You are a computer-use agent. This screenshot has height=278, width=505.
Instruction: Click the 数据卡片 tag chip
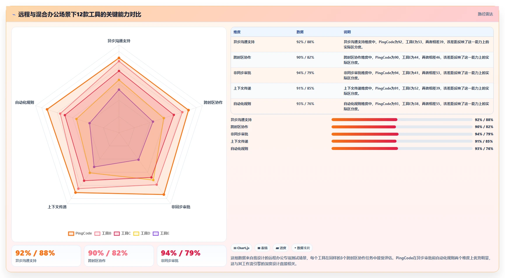click(x=302, y=248)
